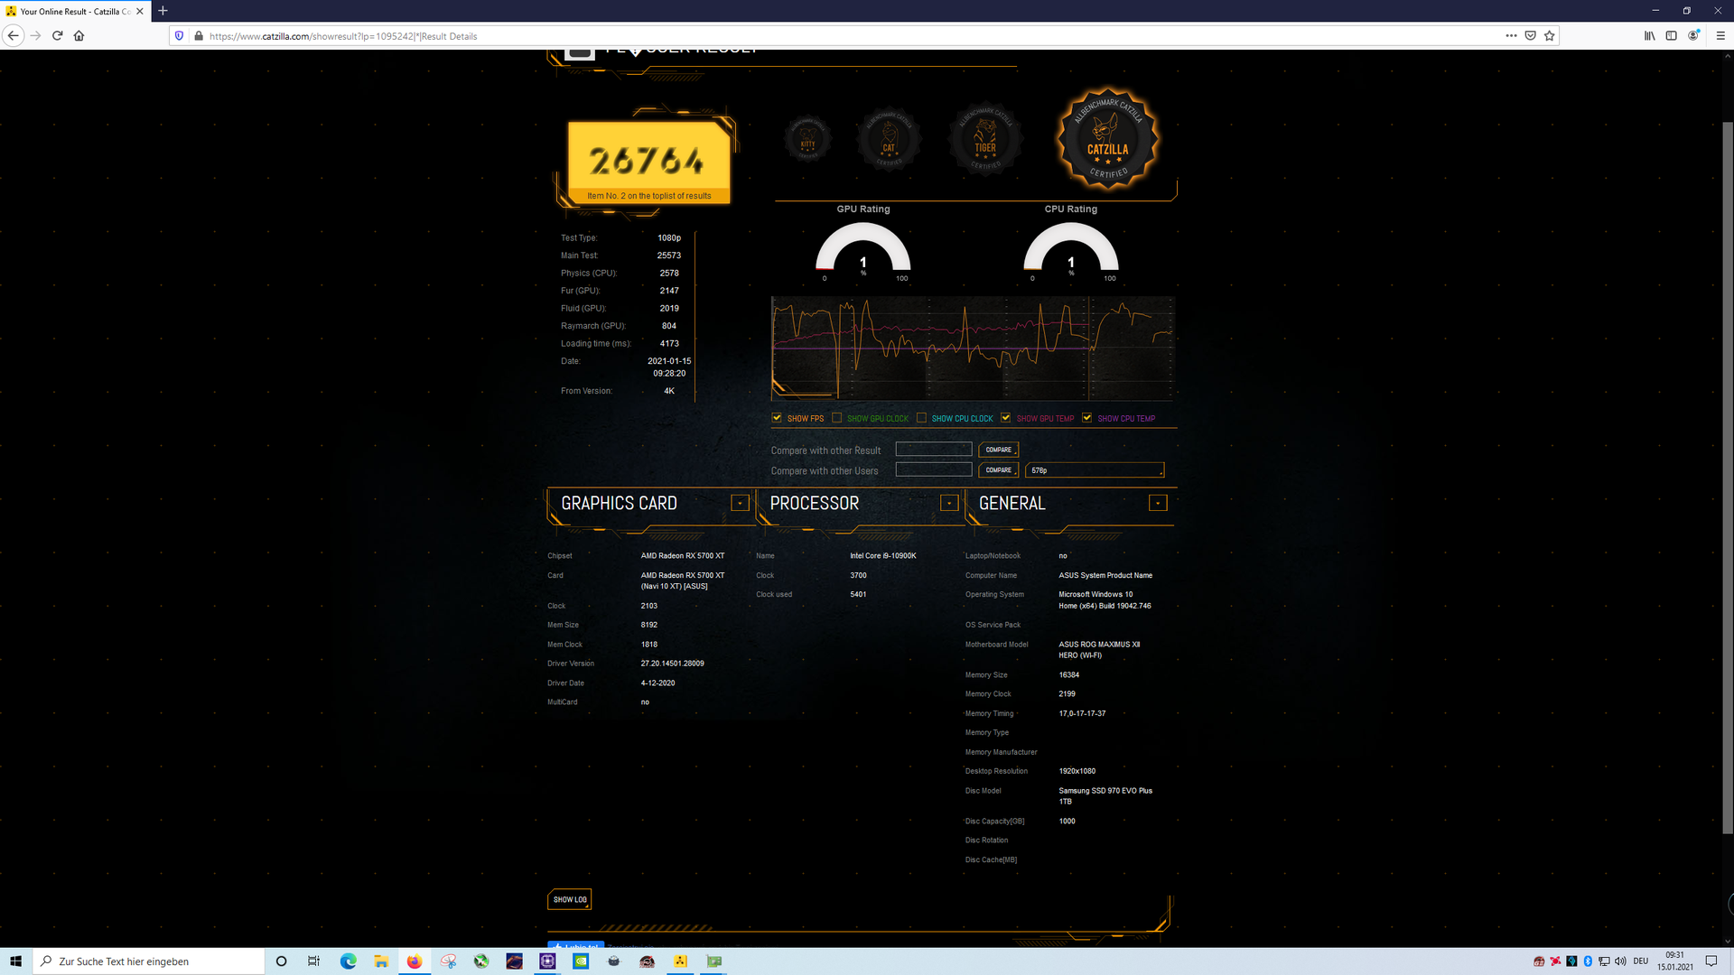Open page actions three-dot menu

click(x=1511, y=36)
